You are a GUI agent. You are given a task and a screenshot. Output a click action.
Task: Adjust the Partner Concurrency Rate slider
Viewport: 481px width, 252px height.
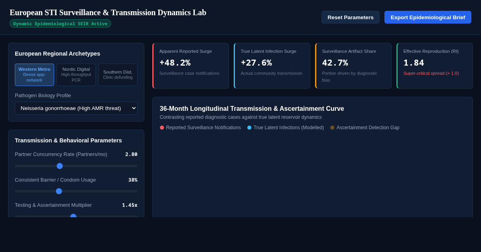(76, 166)
